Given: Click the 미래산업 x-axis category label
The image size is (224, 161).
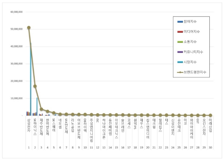Looking at the screenshot, I should coord(210,124).
